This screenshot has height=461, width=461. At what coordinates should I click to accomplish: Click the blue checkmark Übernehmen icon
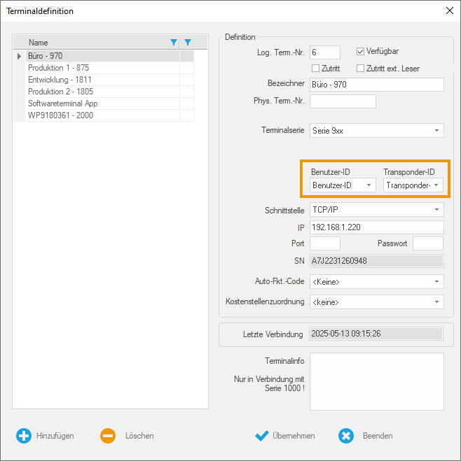pyautogui.click(x=262, y=436)
